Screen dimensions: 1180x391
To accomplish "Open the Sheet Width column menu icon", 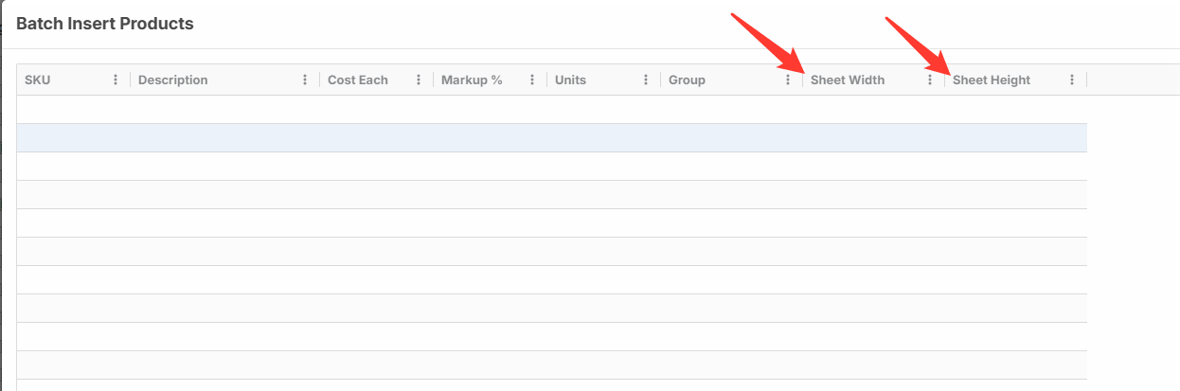I will coord(930,80).
